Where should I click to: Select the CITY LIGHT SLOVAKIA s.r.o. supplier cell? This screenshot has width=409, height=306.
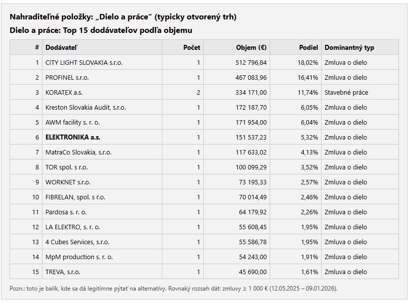coord(84,63)
